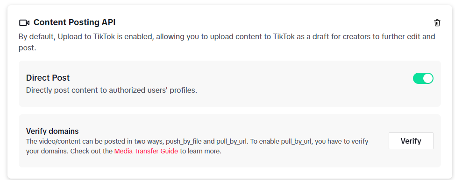Click the video camera icon beside Content Posting API
Image resolution: width=455 pixels, height=180 pixels.
coord(24,22)
